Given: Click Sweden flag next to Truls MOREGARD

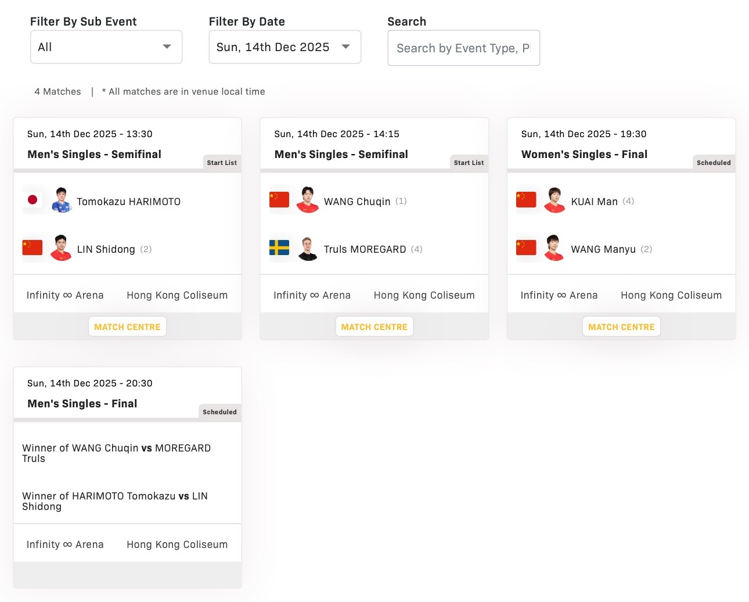Looking at the screenshot, I should pyautogui.click(x=279, y=248).
